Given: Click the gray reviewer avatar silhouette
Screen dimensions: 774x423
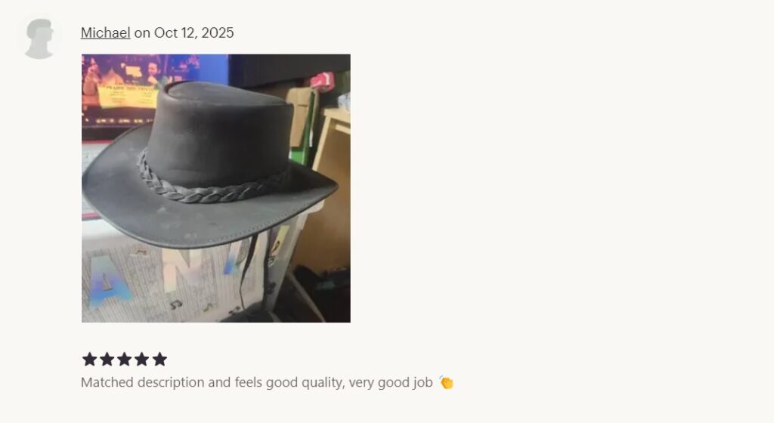Looking at the screenshot, I should (39, 39).
